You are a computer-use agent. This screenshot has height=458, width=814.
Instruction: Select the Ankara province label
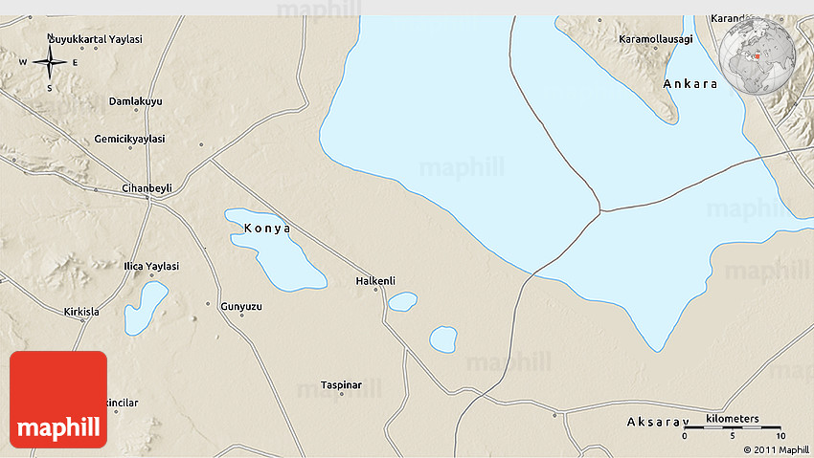coord(690,84)
